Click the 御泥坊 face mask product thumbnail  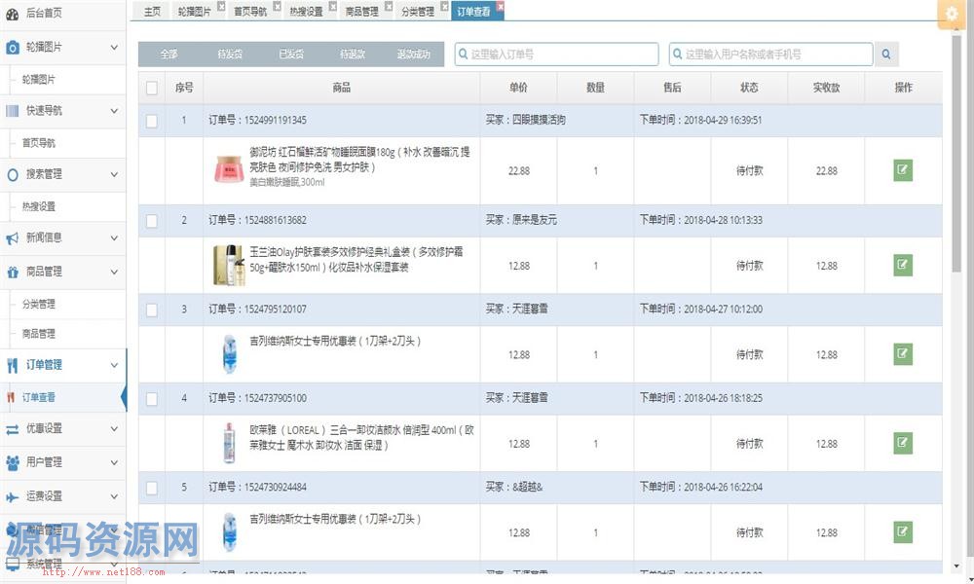(x=229, y=168)
